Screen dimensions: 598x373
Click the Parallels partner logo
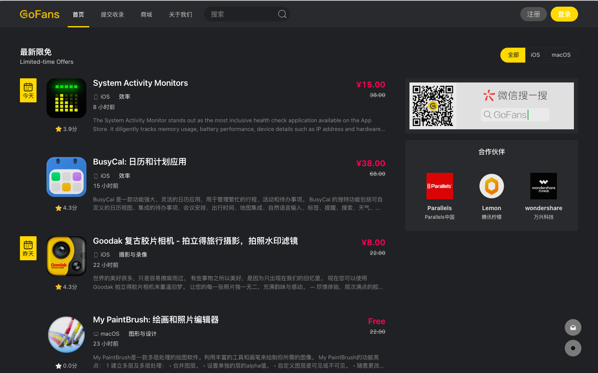click(x=439, y=186)
